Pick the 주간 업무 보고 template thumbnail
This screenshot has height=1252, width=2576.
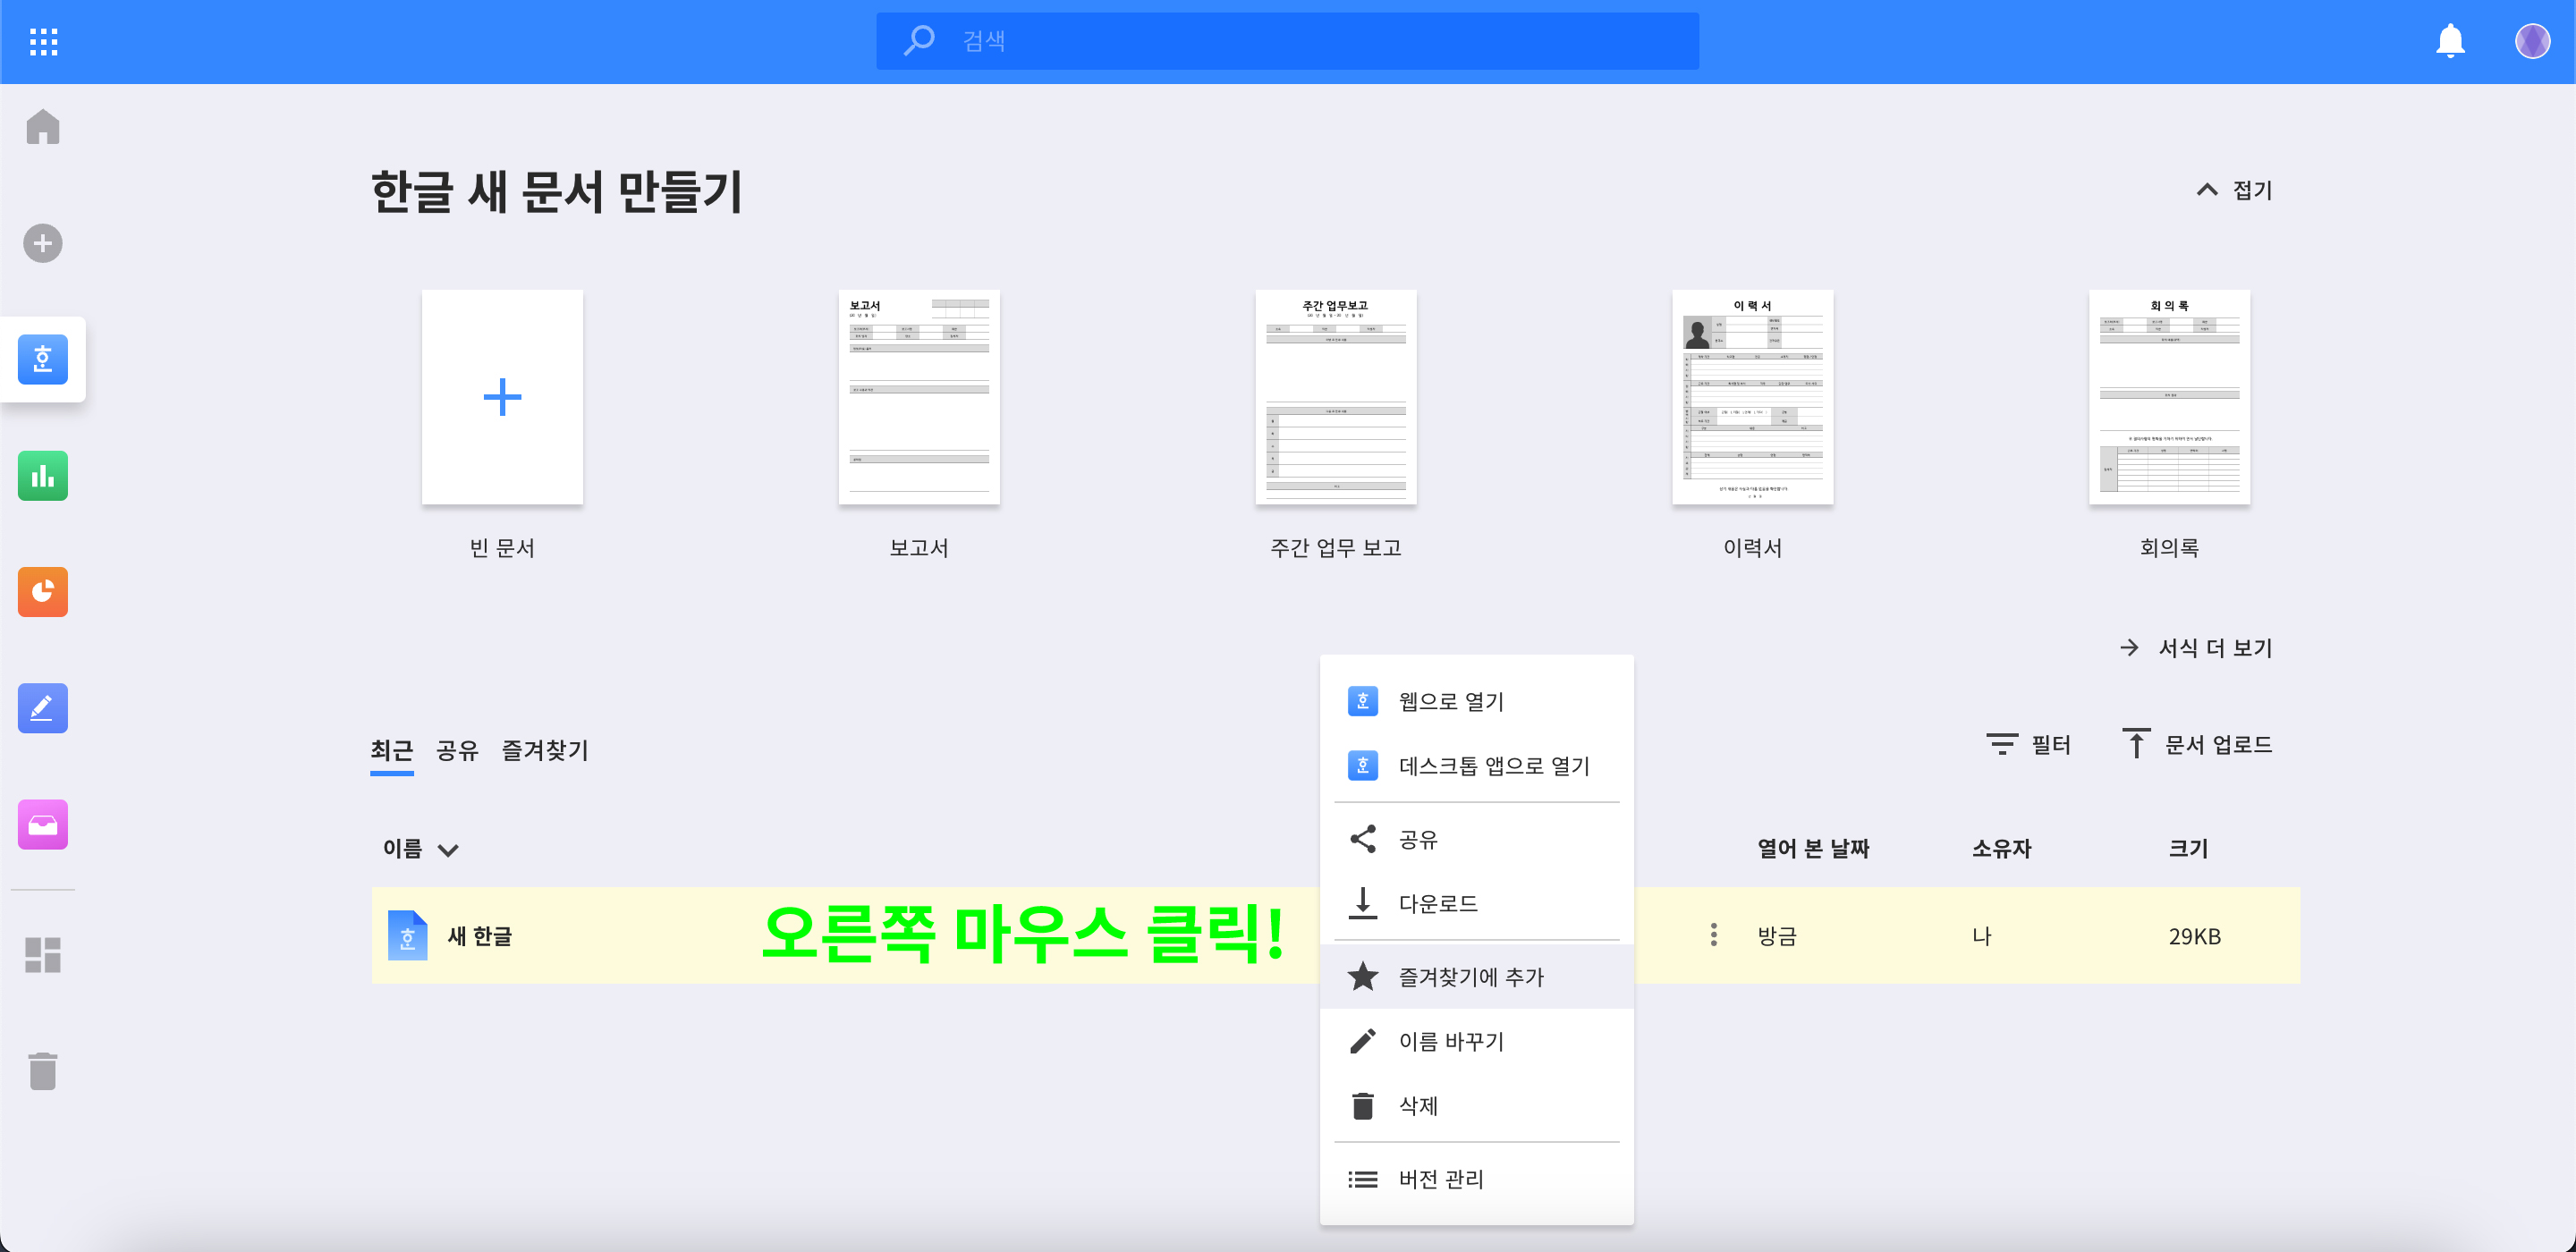tap(1336, 397)
